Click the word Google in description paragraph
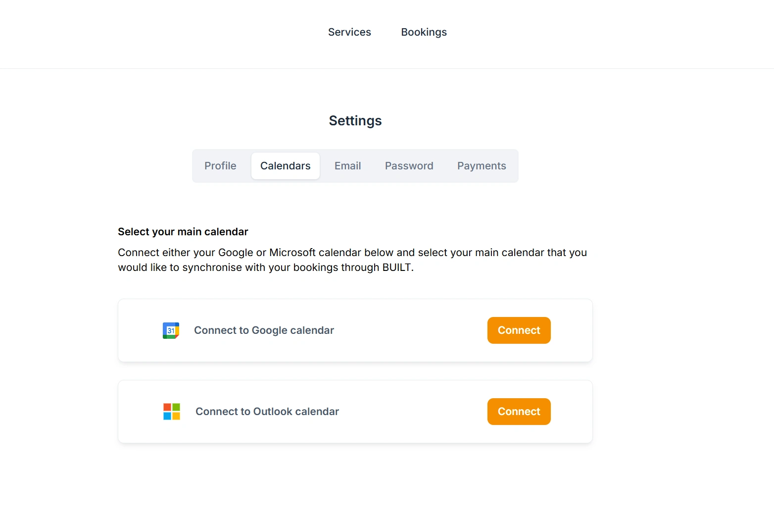The height and width of the screenshot is (526, 774). coord(236,253)
